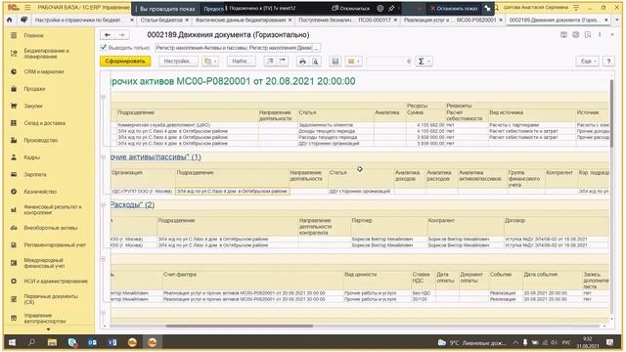
Task: Expand more sidebar sections with bottom arrow
Action: tap(48, 330)
